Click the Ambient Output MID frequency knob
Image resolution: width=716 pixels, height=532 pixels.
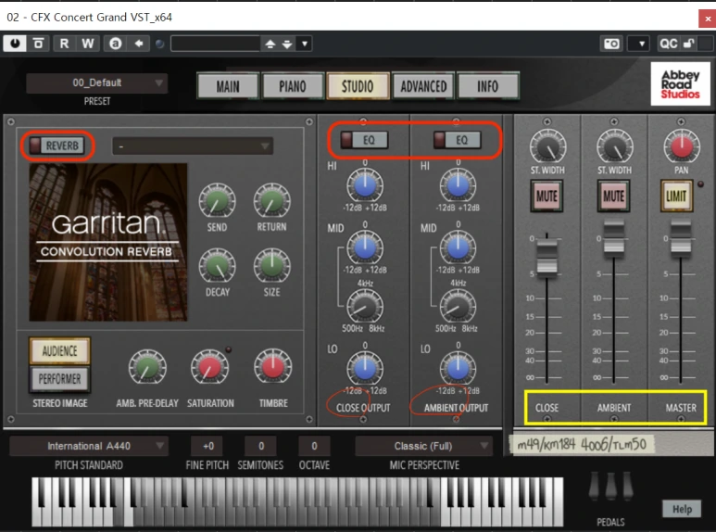458,307
